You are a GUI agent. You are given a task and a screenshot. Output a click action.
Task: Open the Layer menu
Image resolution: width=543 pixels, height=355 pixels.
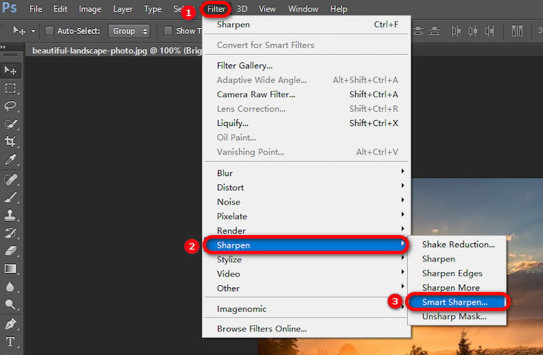[123, 9]
